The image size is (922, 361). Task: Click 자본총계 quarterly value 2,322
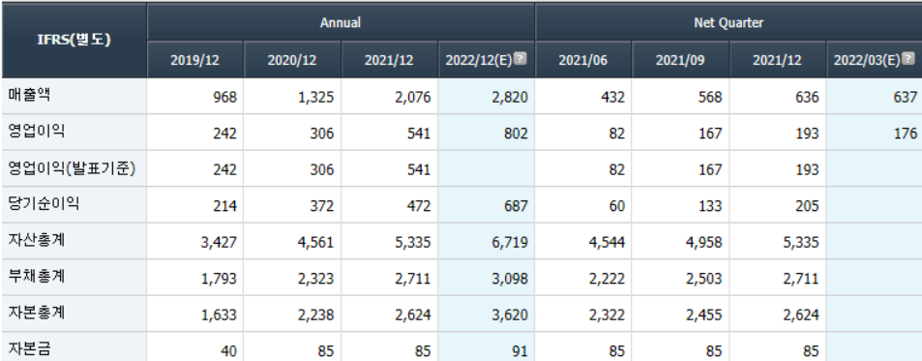click(x=607, y=316)
